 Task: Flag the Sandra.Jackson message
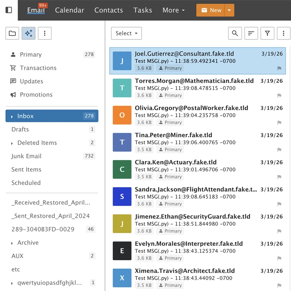[279, 204]
